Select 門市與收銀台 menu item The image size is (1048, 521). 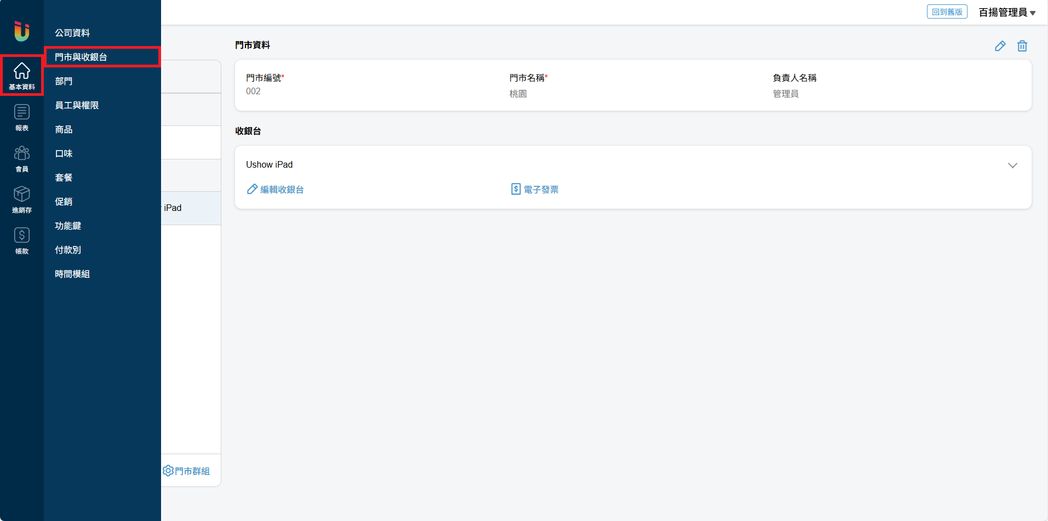point(81,57)
